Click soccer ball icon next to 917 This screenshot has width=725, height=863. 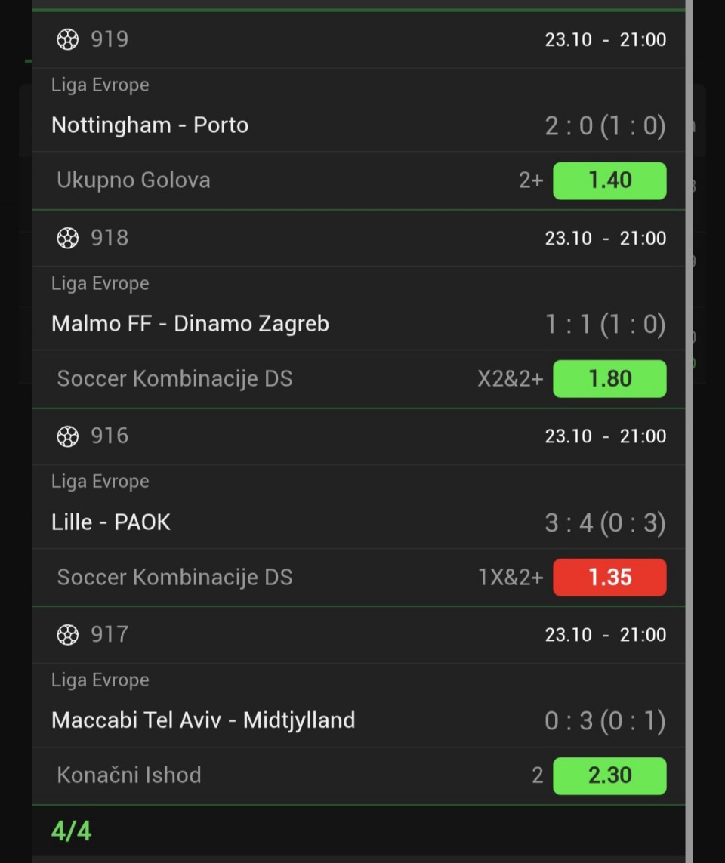click(x=68, y=634)
